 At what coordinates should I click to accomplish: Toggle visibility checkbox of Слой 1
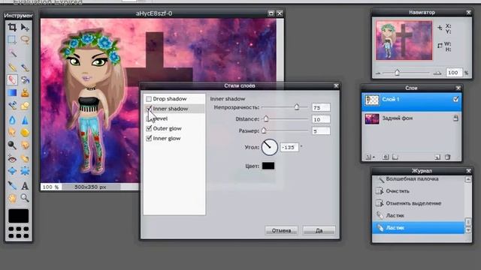pos(455,99)
